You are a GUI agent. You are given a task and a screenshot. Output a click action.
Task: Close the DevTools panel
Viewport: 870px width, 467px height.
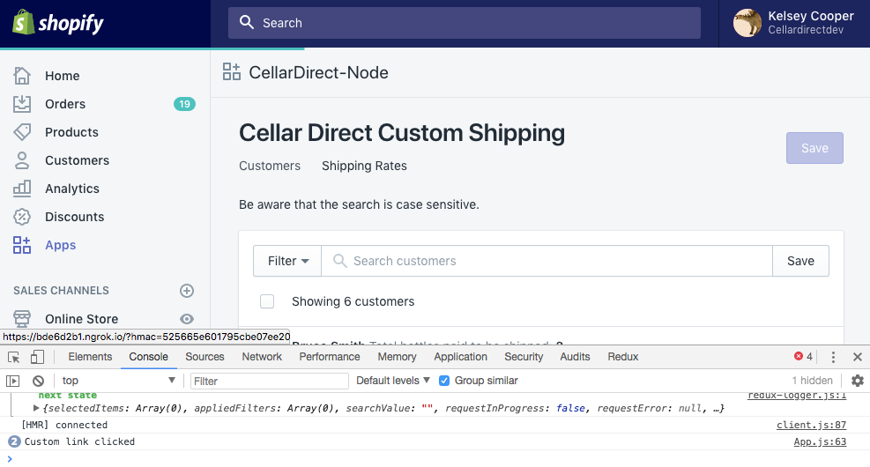point(858,357)
